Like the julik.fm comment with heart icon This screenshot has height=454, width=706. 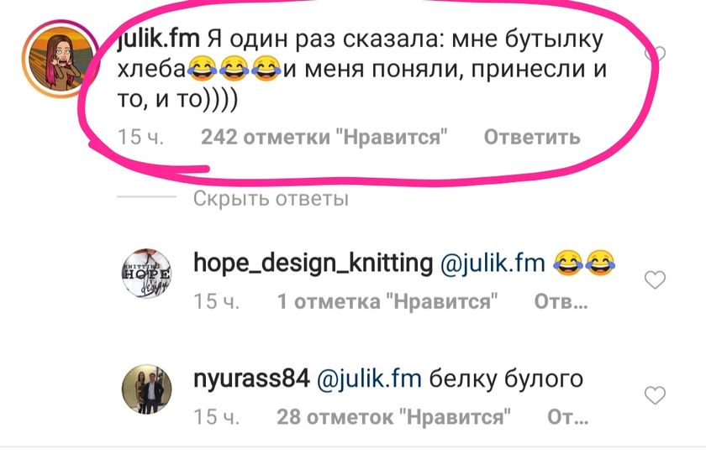click(655, 54)
